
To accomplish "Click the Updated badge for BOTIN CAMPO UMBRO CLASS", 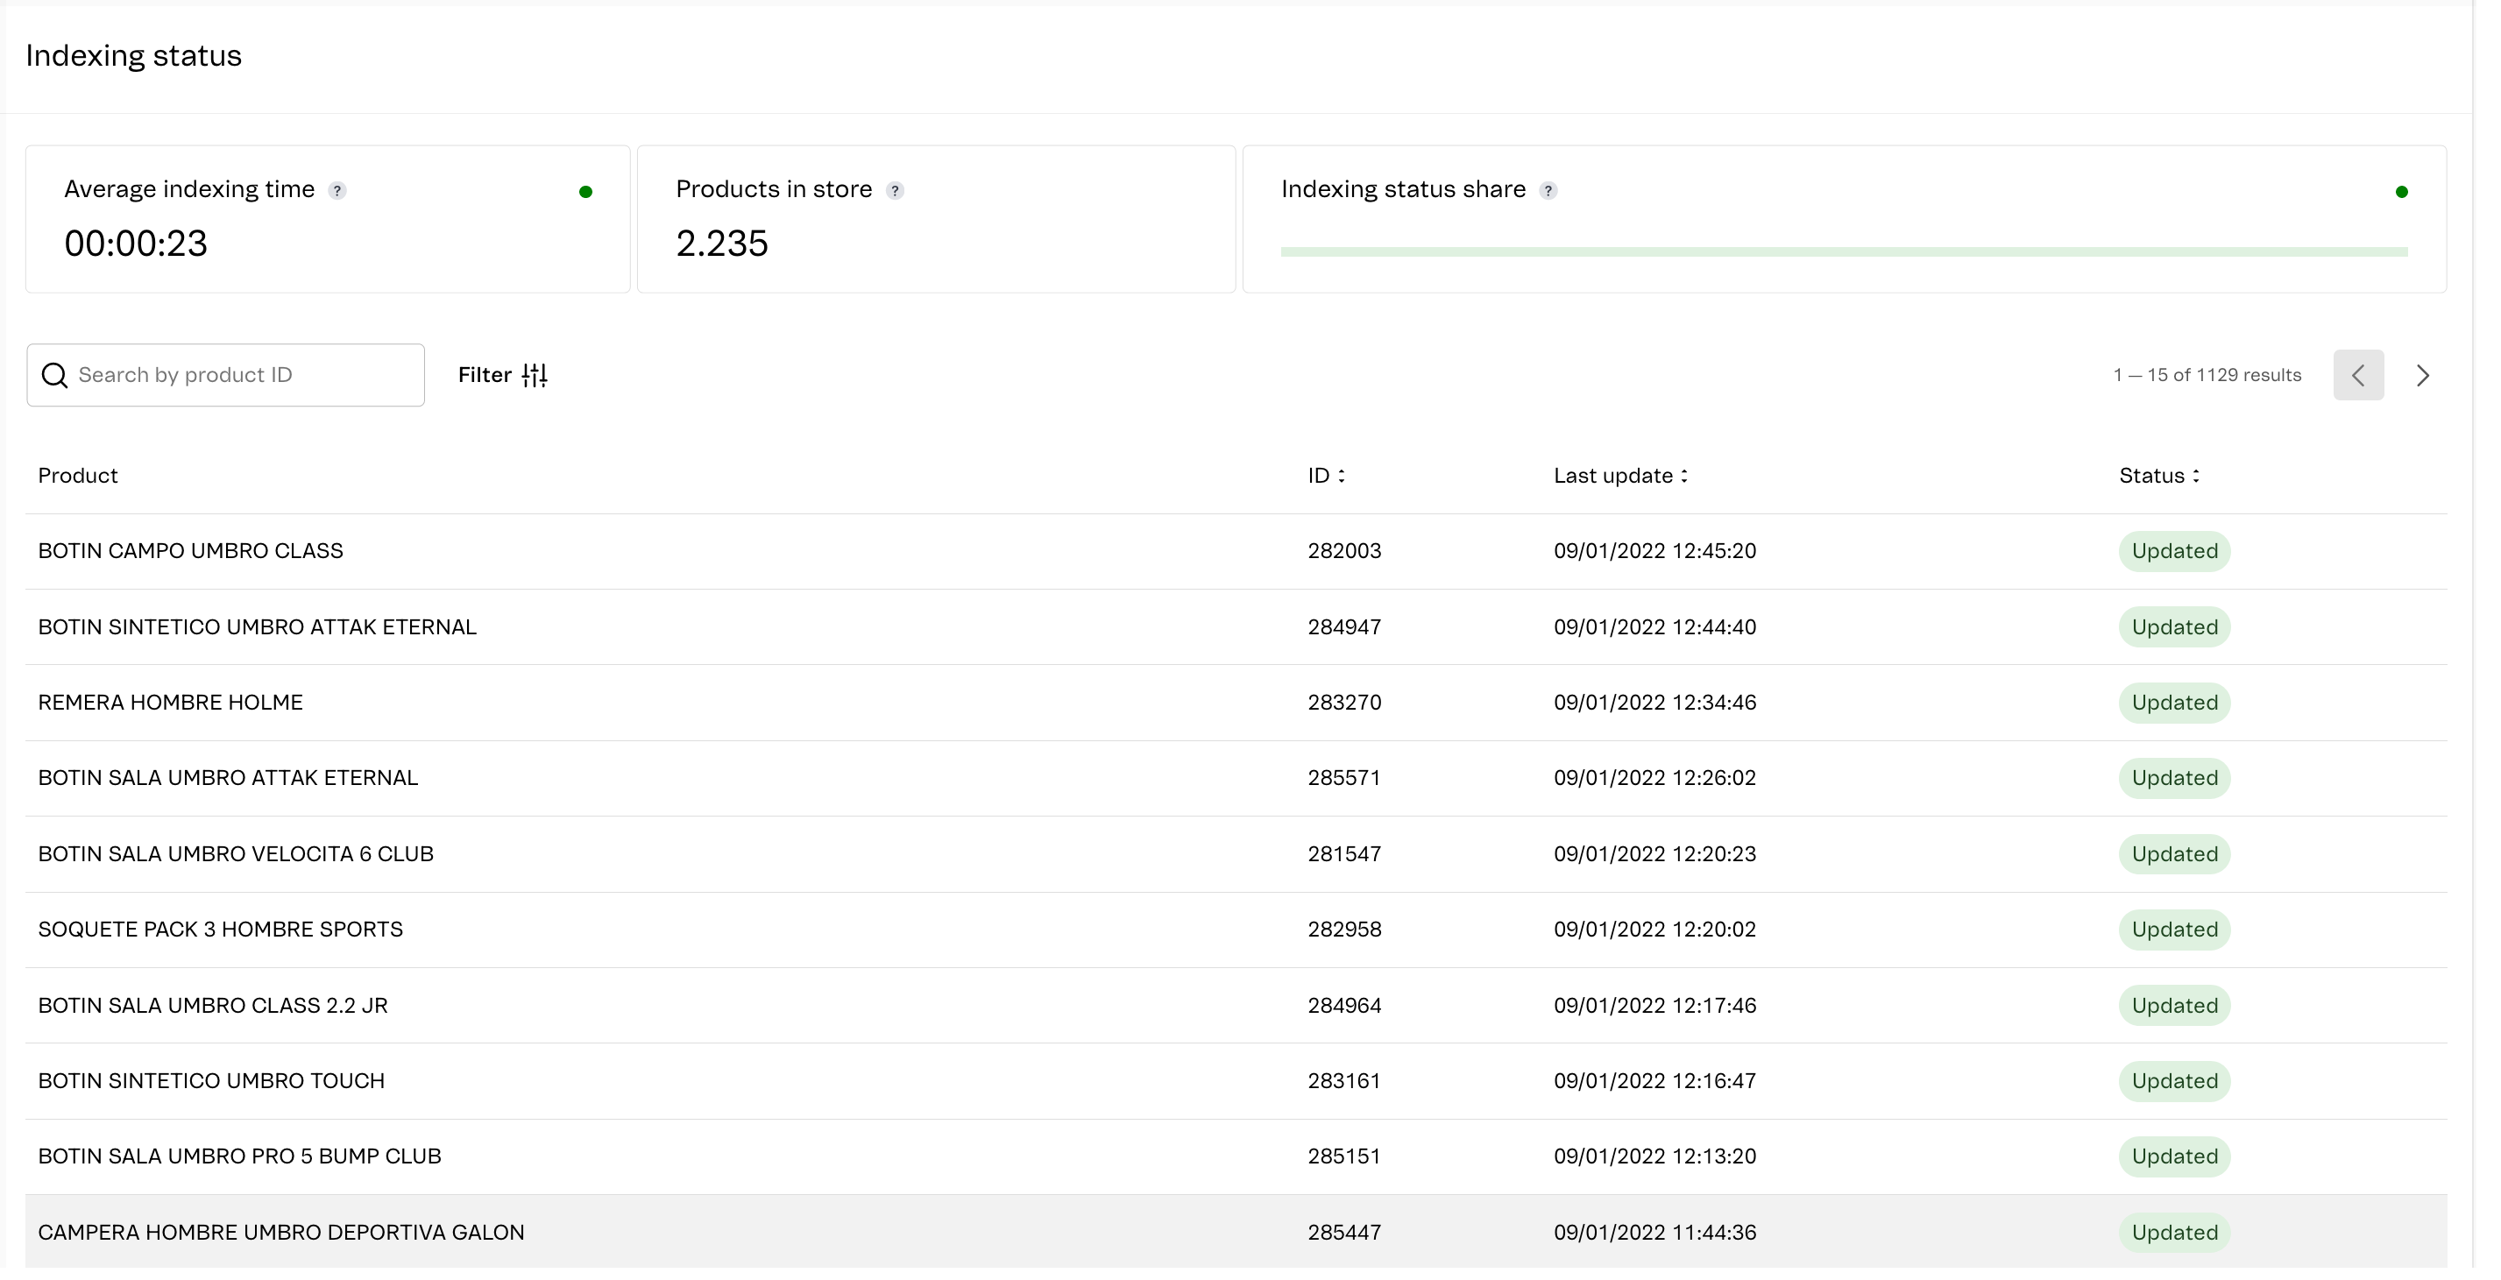I will pyautogui.click(x=2174, y=551).
